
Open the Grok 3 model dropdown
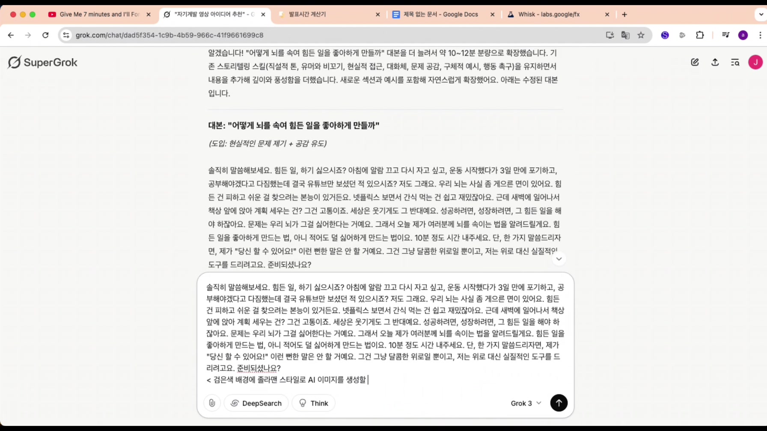click(x=526, y=403)
